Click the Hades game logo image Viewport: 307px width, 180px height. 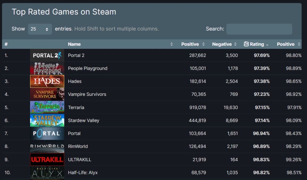point(47,81)
